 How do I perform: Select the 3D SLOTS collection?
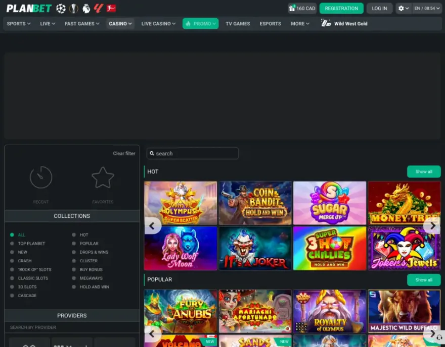pos(23,286)
